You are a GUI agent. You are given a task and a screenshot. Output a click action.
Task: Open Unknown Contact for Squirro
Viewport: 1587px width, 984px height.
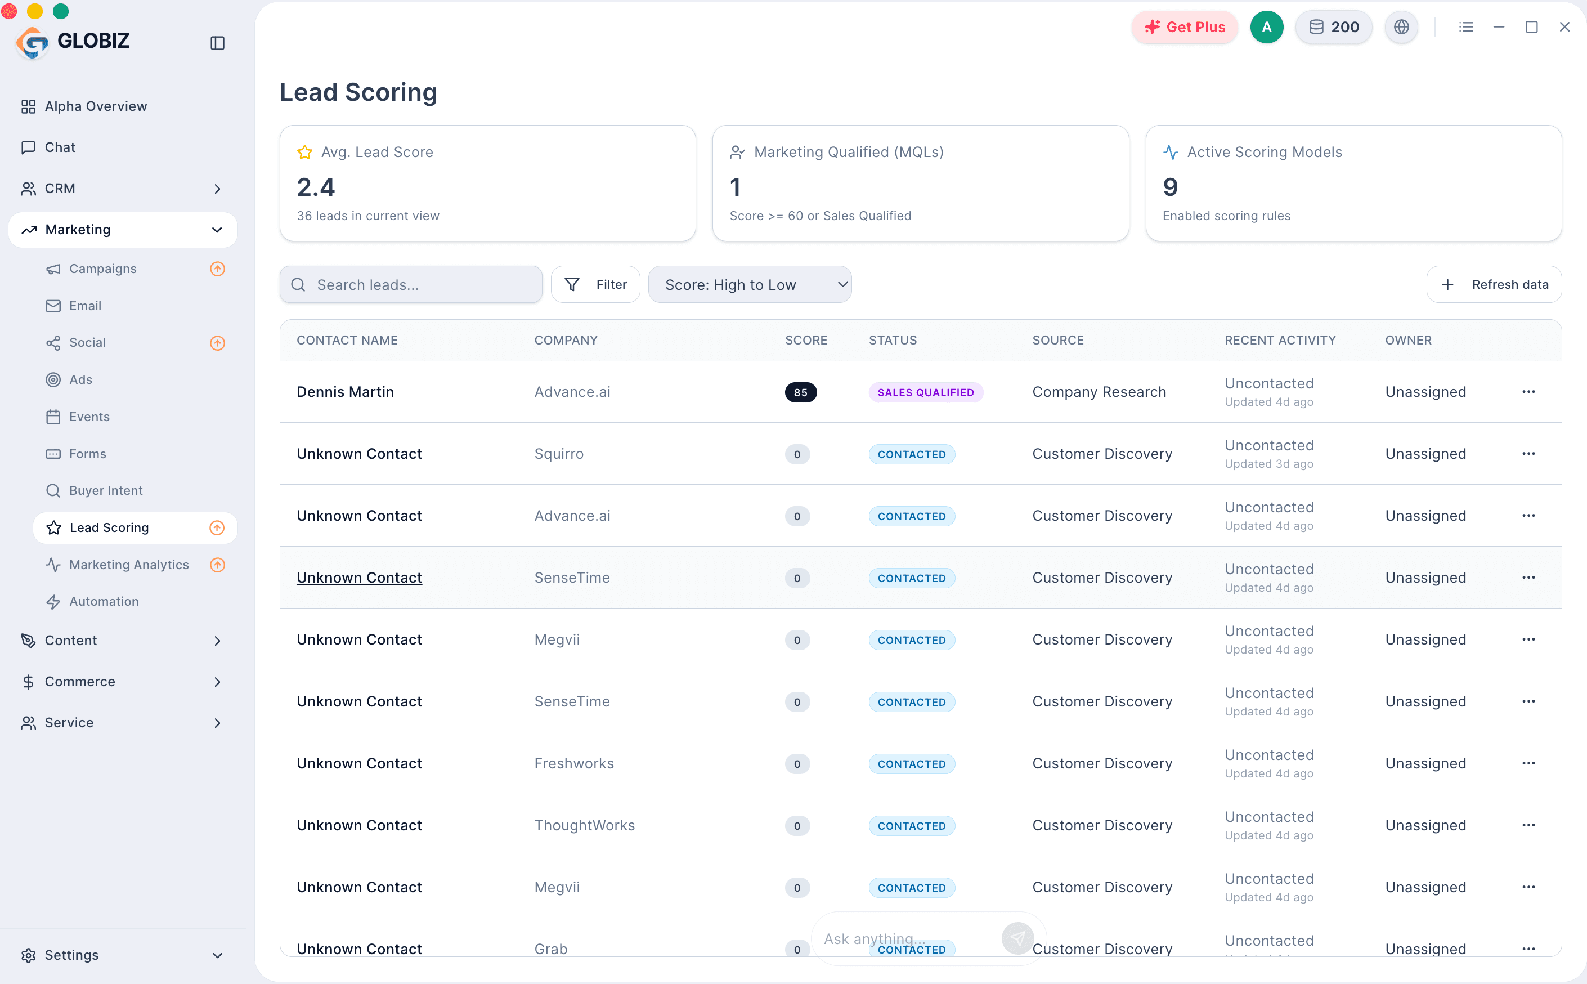pos(359,454)
